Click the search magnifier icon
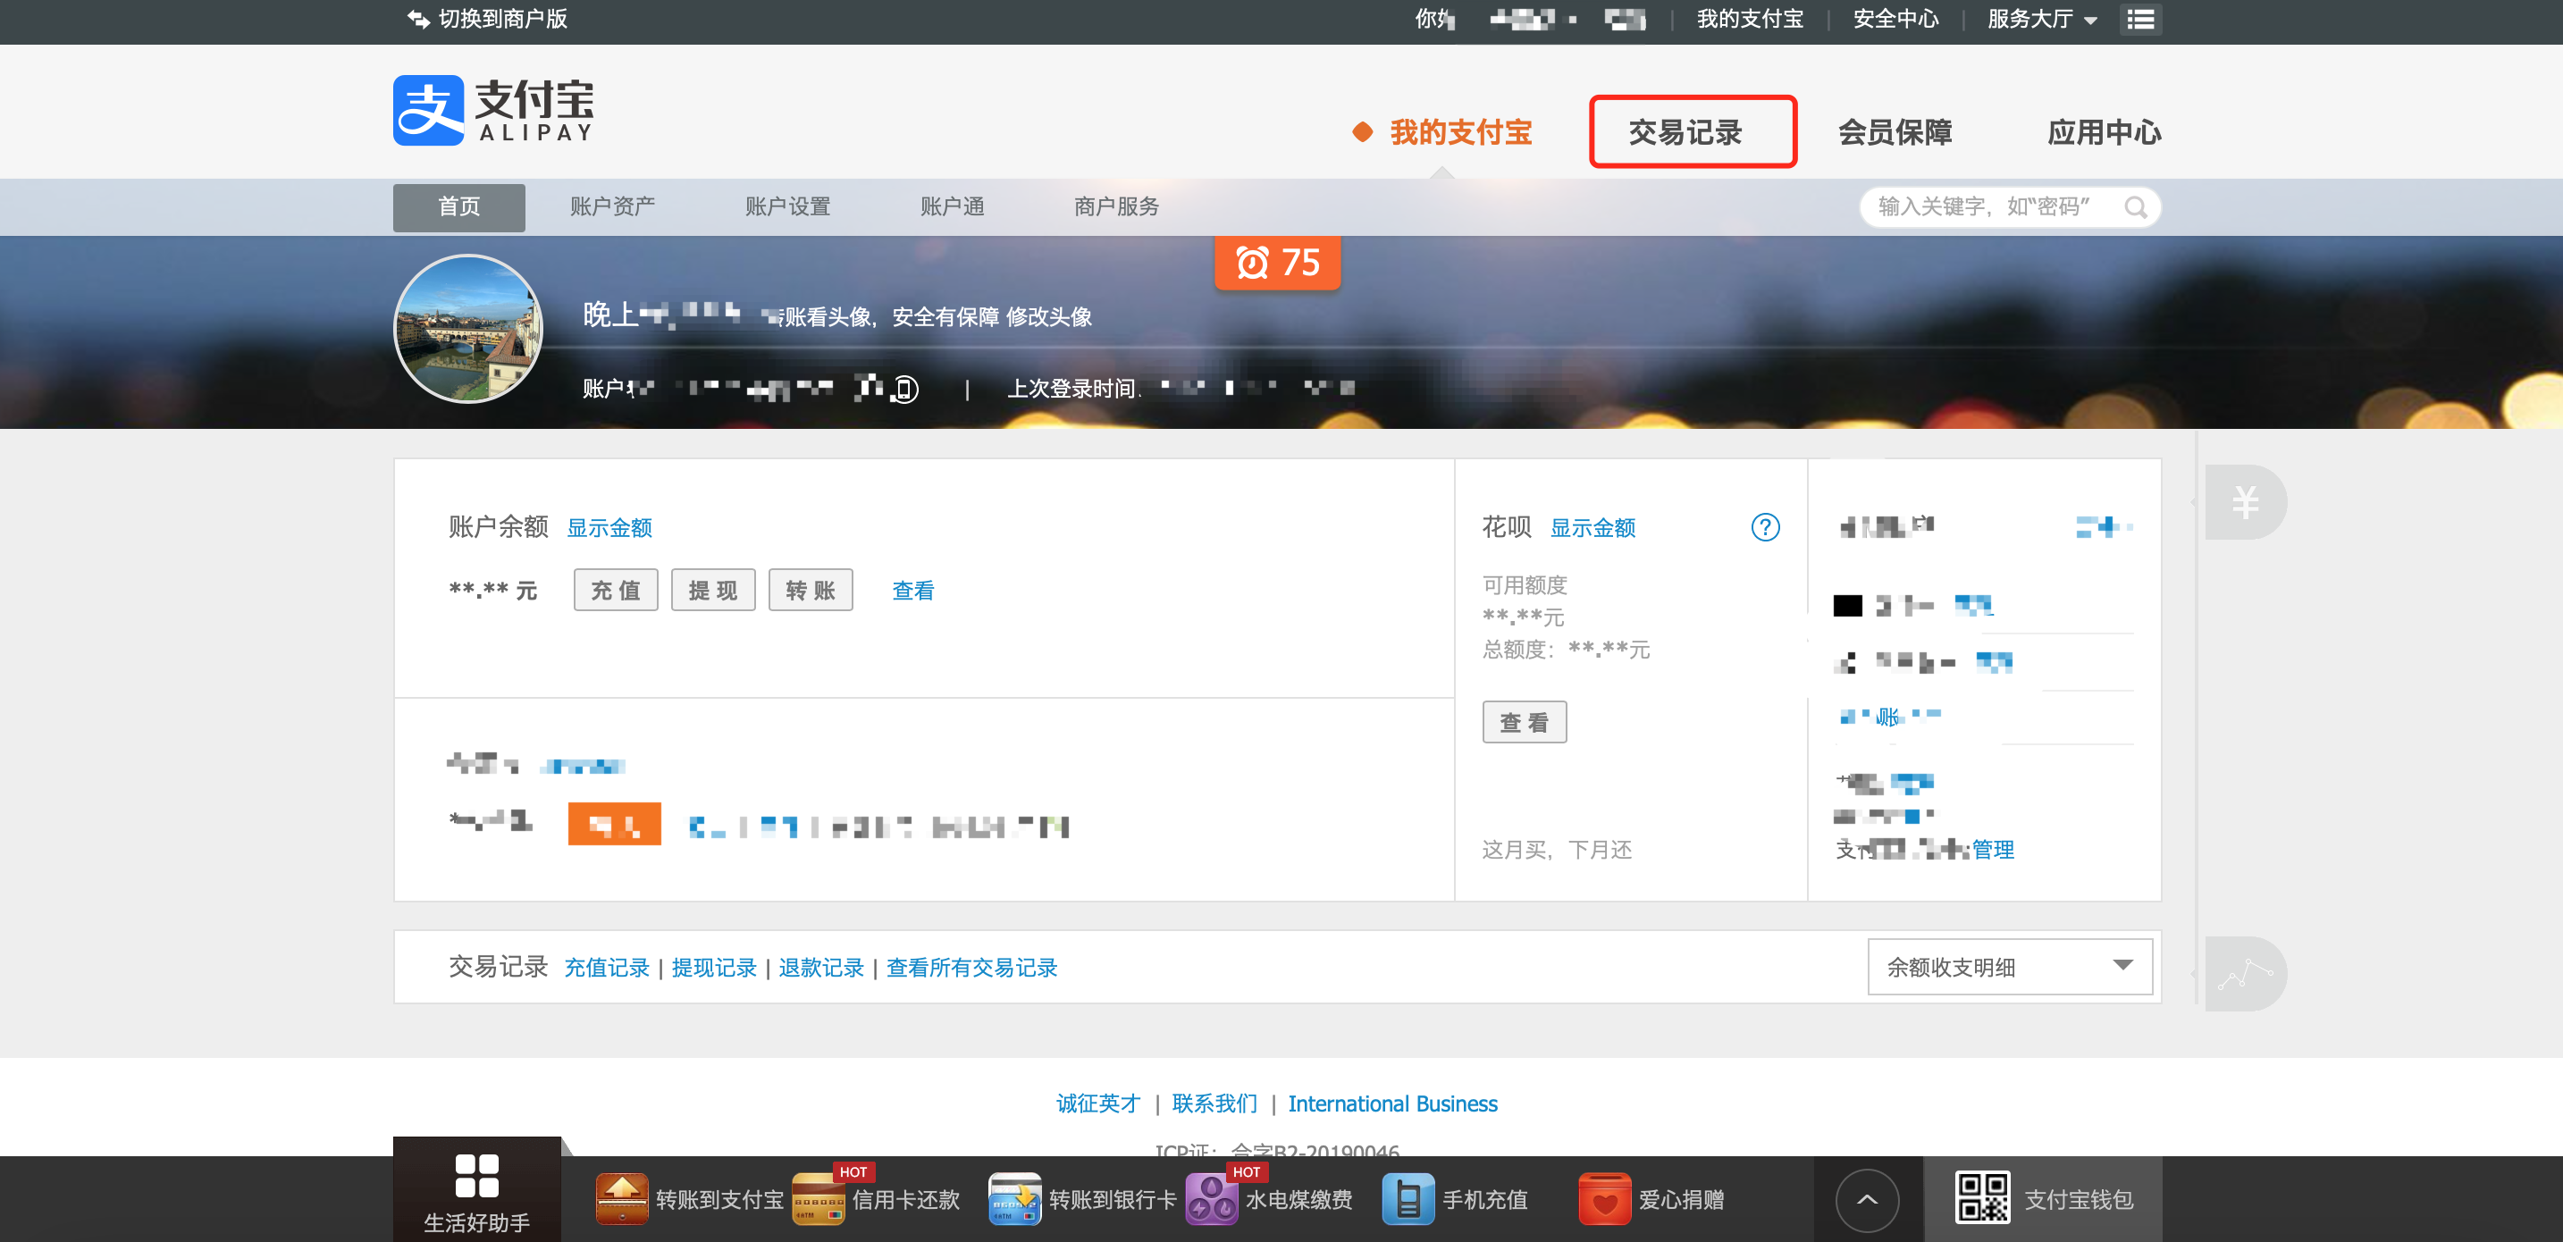This screenshot has width=2563, height=1242. tap(2134, 207)
